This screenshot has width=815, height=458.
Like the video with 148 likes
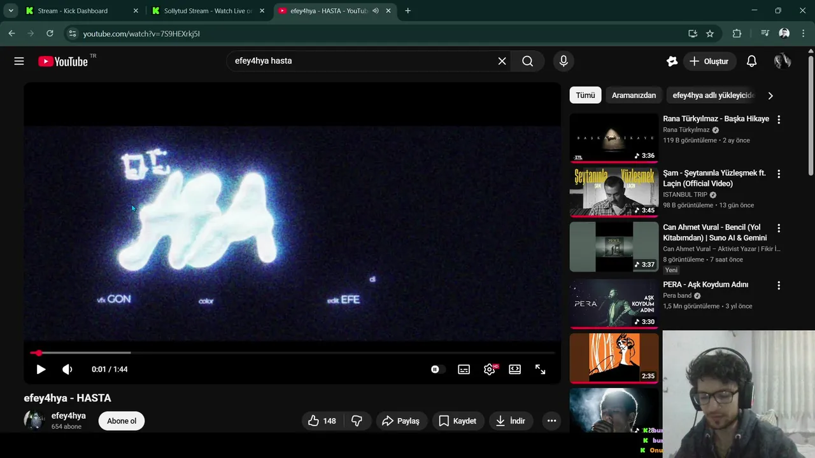pyautogui.click(x=323, y=420)
